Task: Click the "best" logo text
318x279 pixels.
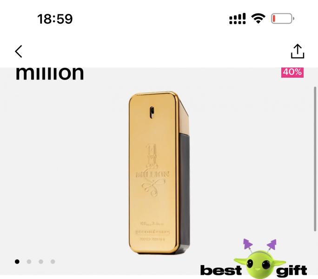Action: pos(221,270)
